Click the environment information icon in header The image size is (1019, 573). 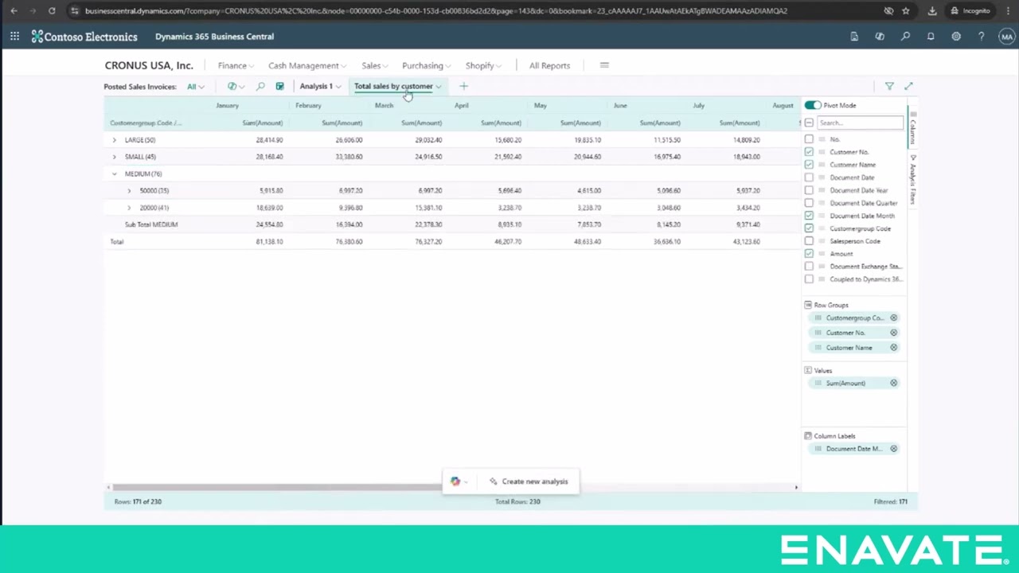[854, 37]
